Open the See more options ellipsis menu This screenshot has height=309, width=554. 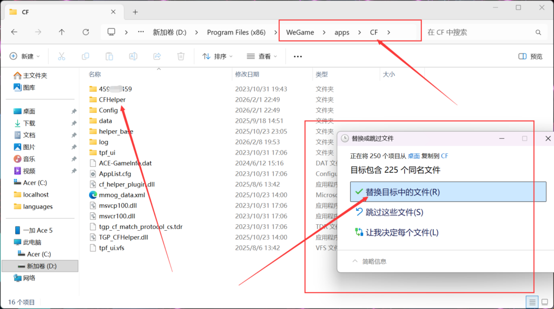tap(298, 56)
